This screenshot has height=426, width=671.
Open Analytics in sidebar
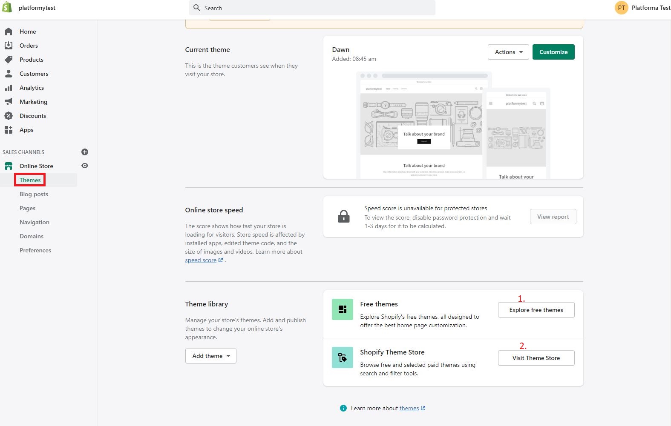click(32, 88)
